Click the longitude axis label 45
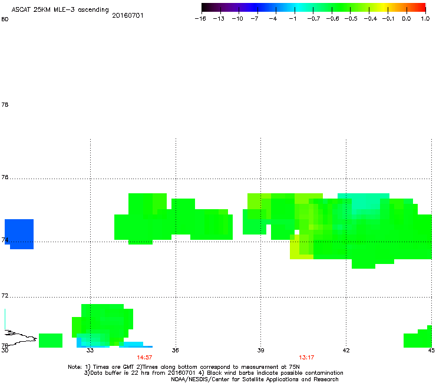This screenshot has height=383, width=436. click(x=431, y=350)
